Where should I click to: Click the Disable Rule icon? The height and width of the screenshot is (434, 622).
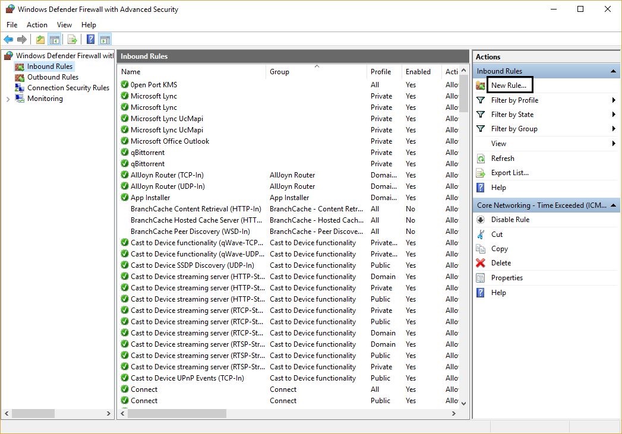479,220
